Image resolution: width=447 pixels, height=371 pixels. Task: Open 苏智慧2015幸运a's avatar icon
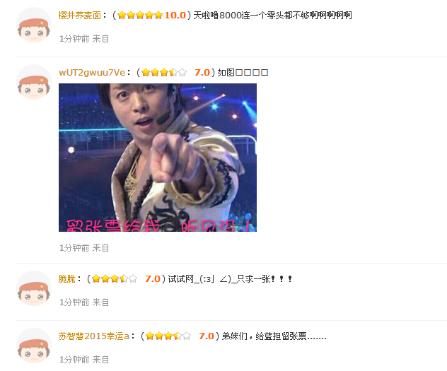[34, 346]
